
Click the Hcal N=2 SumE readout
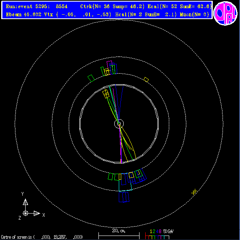(146, 15)
